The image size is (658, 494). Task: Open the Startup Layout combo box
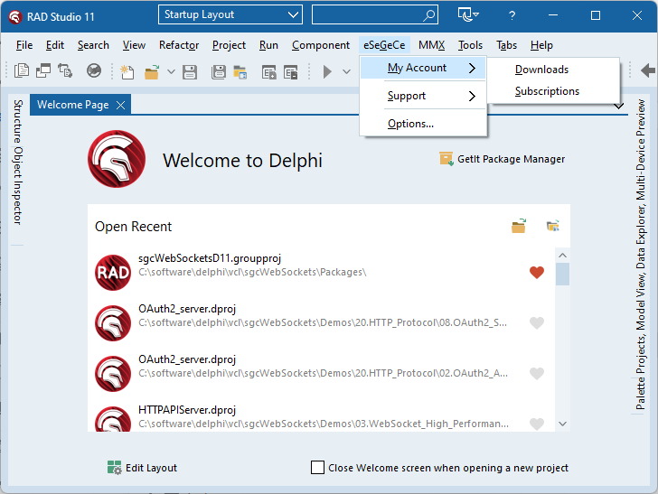point(230,14)
